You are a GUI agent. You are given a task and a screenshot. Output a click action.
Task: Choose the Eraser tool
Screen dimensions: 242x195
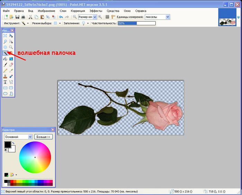click(x=11, y=64)
